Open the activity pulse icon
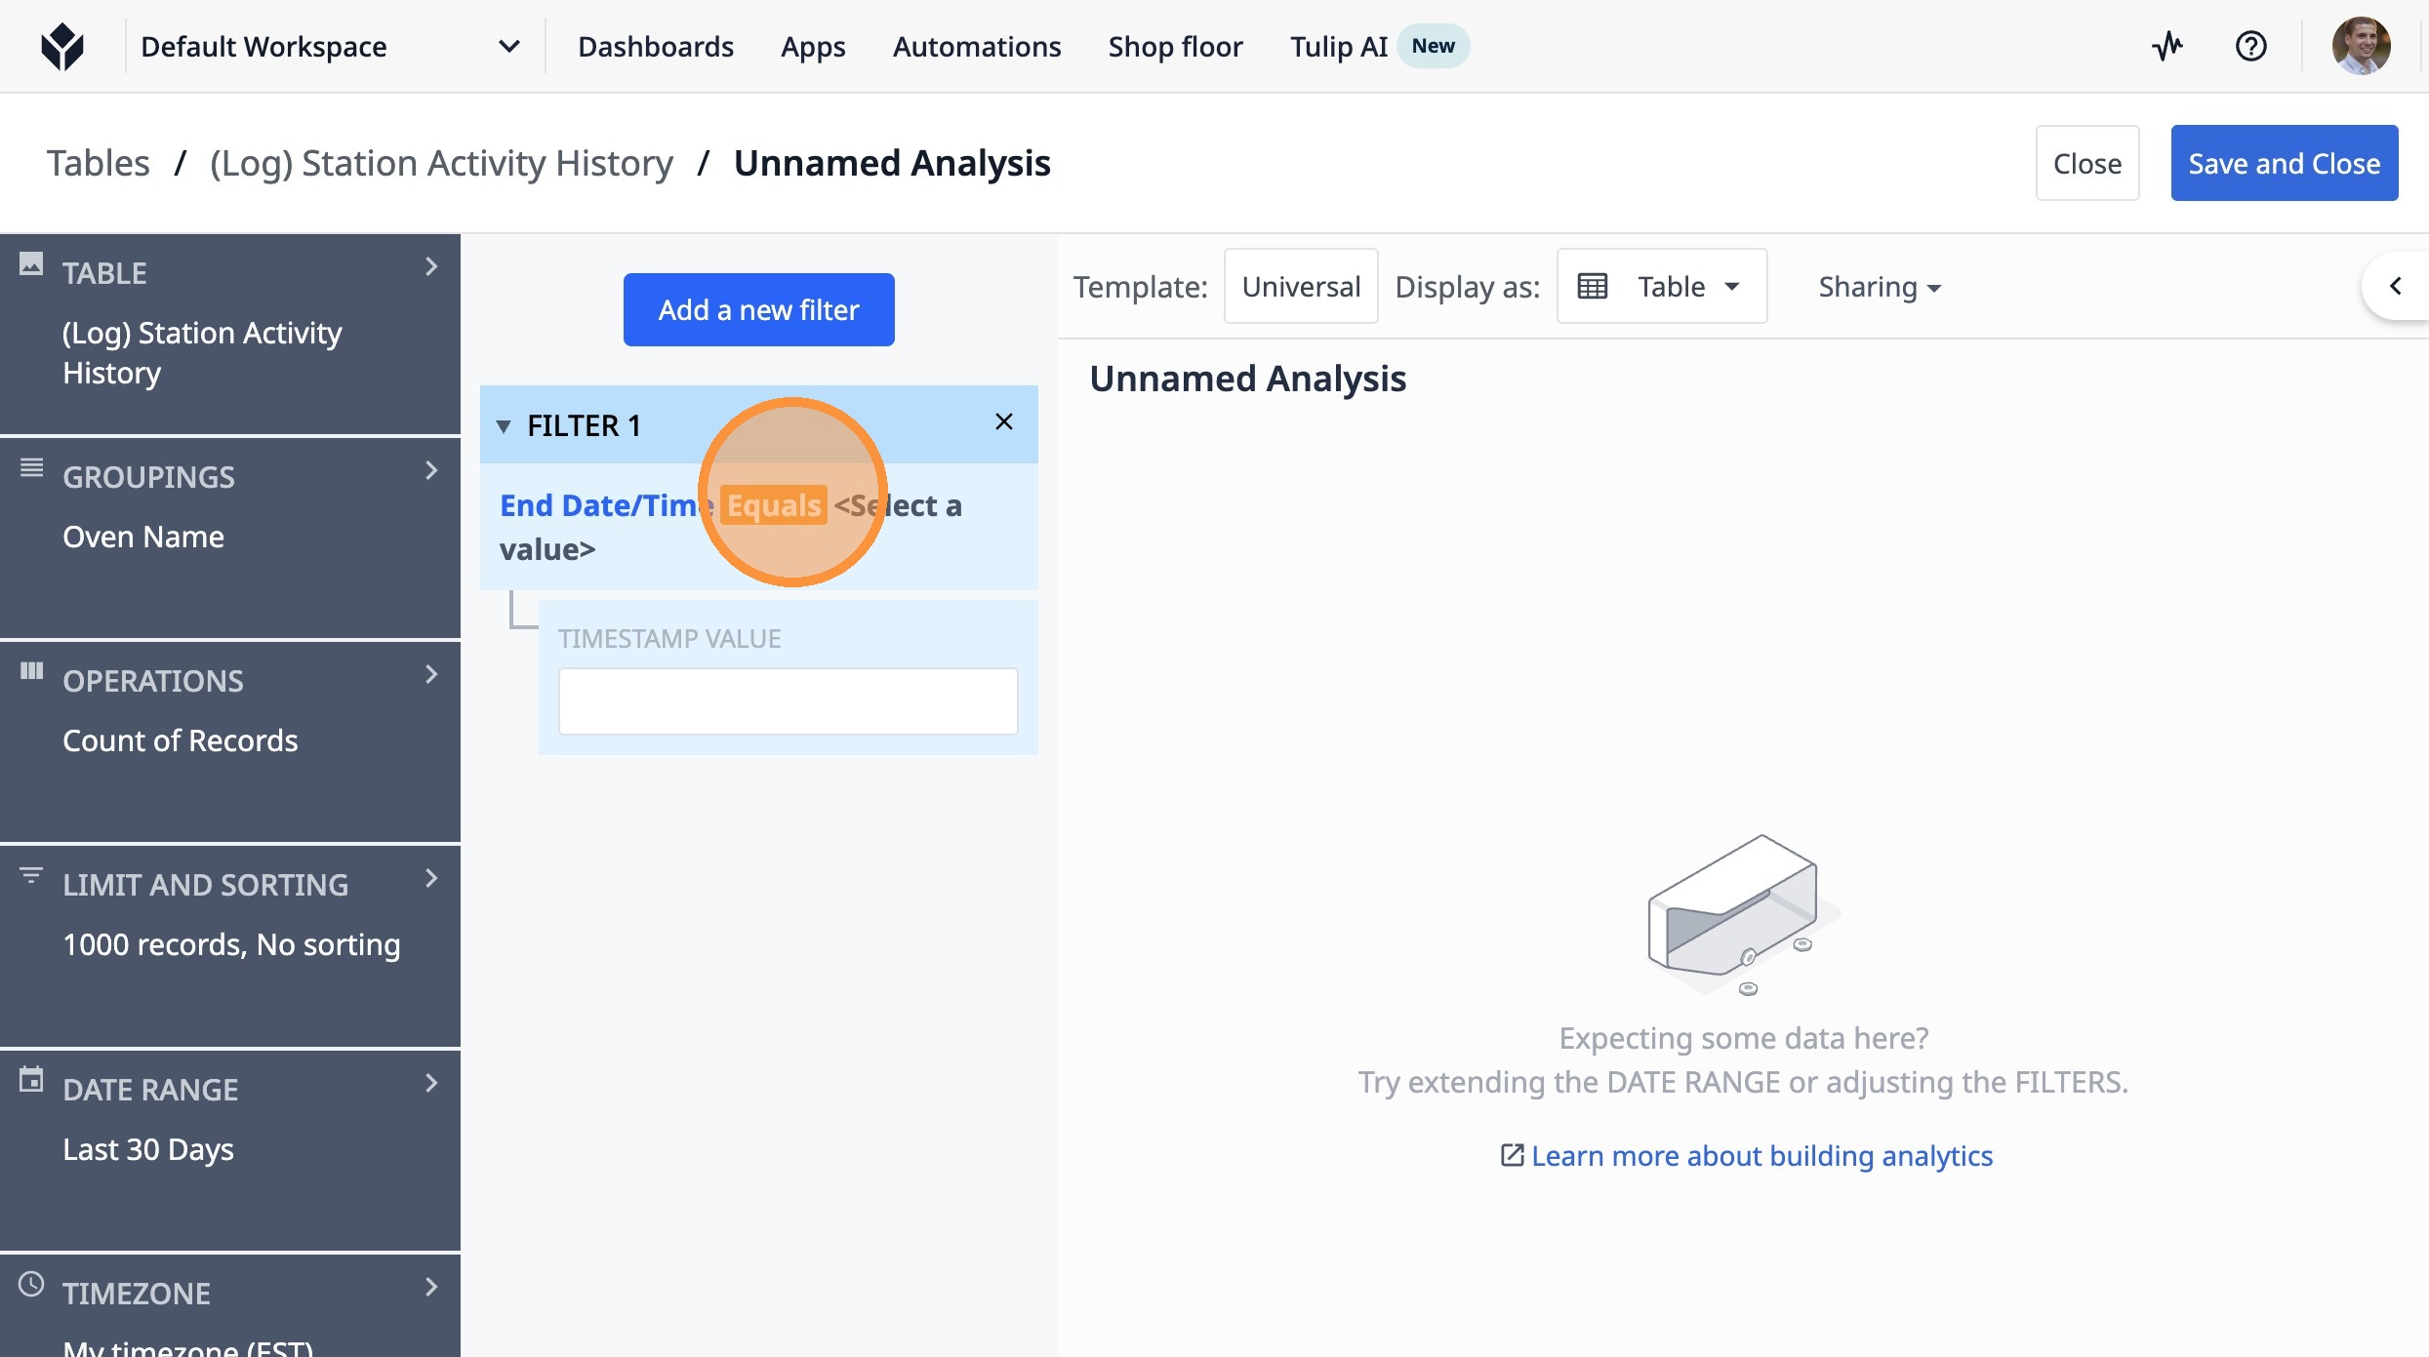This screenshot has height=1357, width=2429. [x=2167, y=46]
